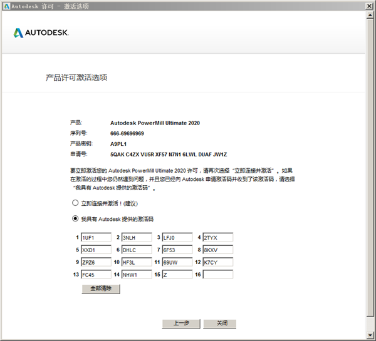The height and width of the screenshot is (341, 376).
Task: Click activation code field 15 containing Z
Action: coord(177,275)
